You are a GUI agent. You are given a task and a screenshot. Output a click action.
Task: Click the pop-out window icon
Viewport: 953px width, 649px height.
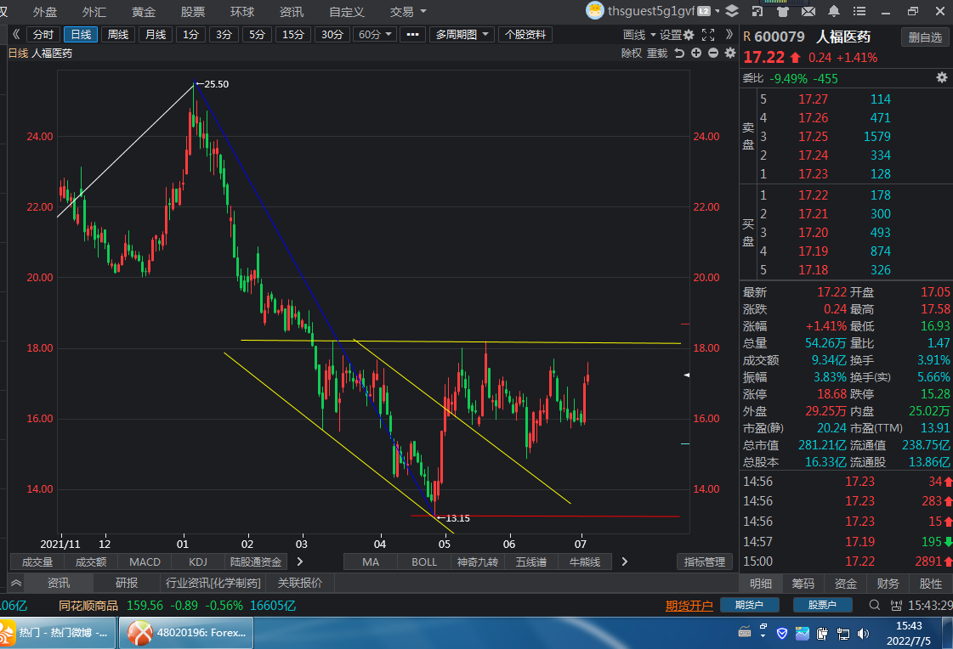tap(757, 11)
